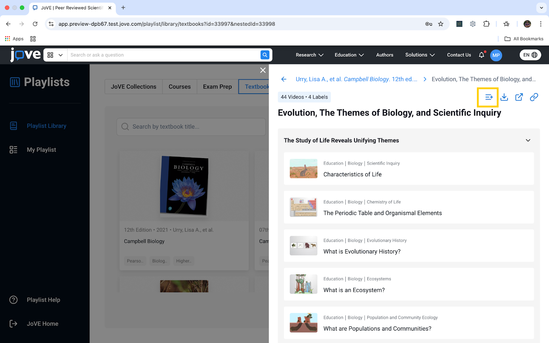Click the Biolog.. tag on Campbell Biology

pyautogui.click(x=160, y=261)
